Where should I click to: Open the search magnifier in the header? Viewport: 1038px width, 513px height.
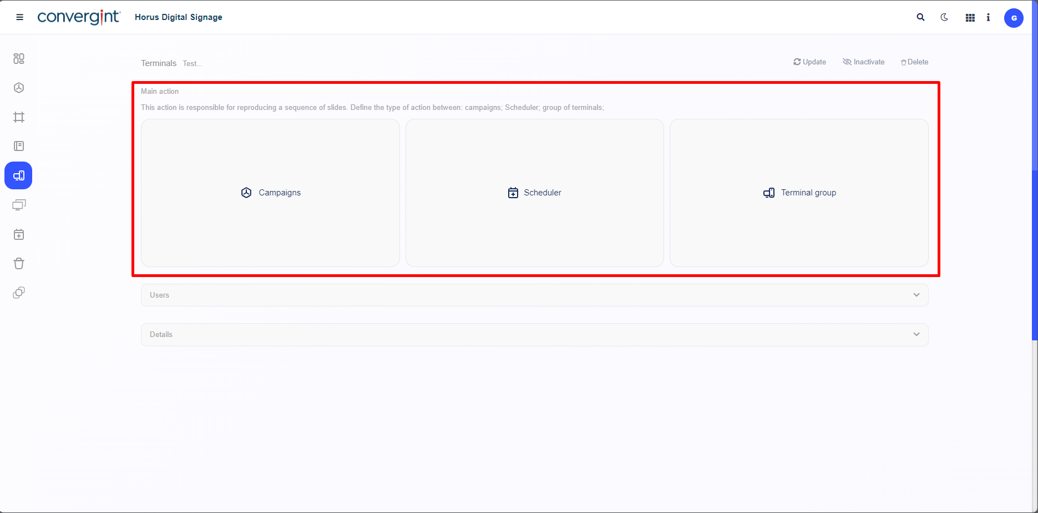(x=920, y=17)
